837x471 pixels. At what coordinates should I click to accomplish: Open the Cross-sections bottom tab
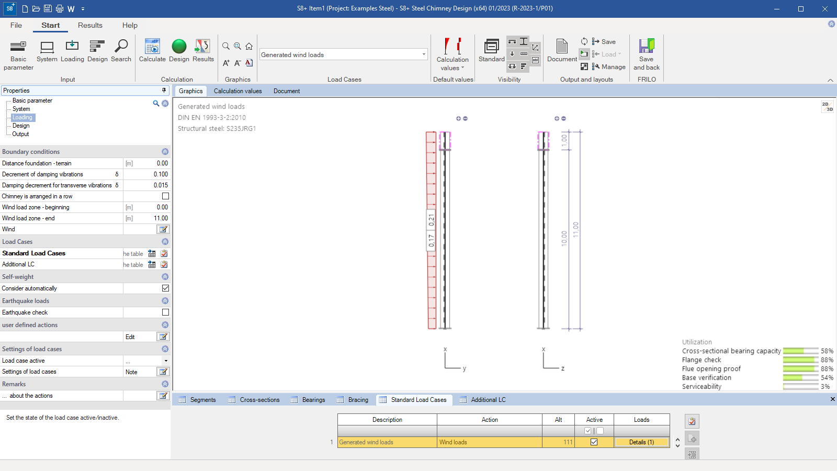pyautogui.click(x=254, y=400)
